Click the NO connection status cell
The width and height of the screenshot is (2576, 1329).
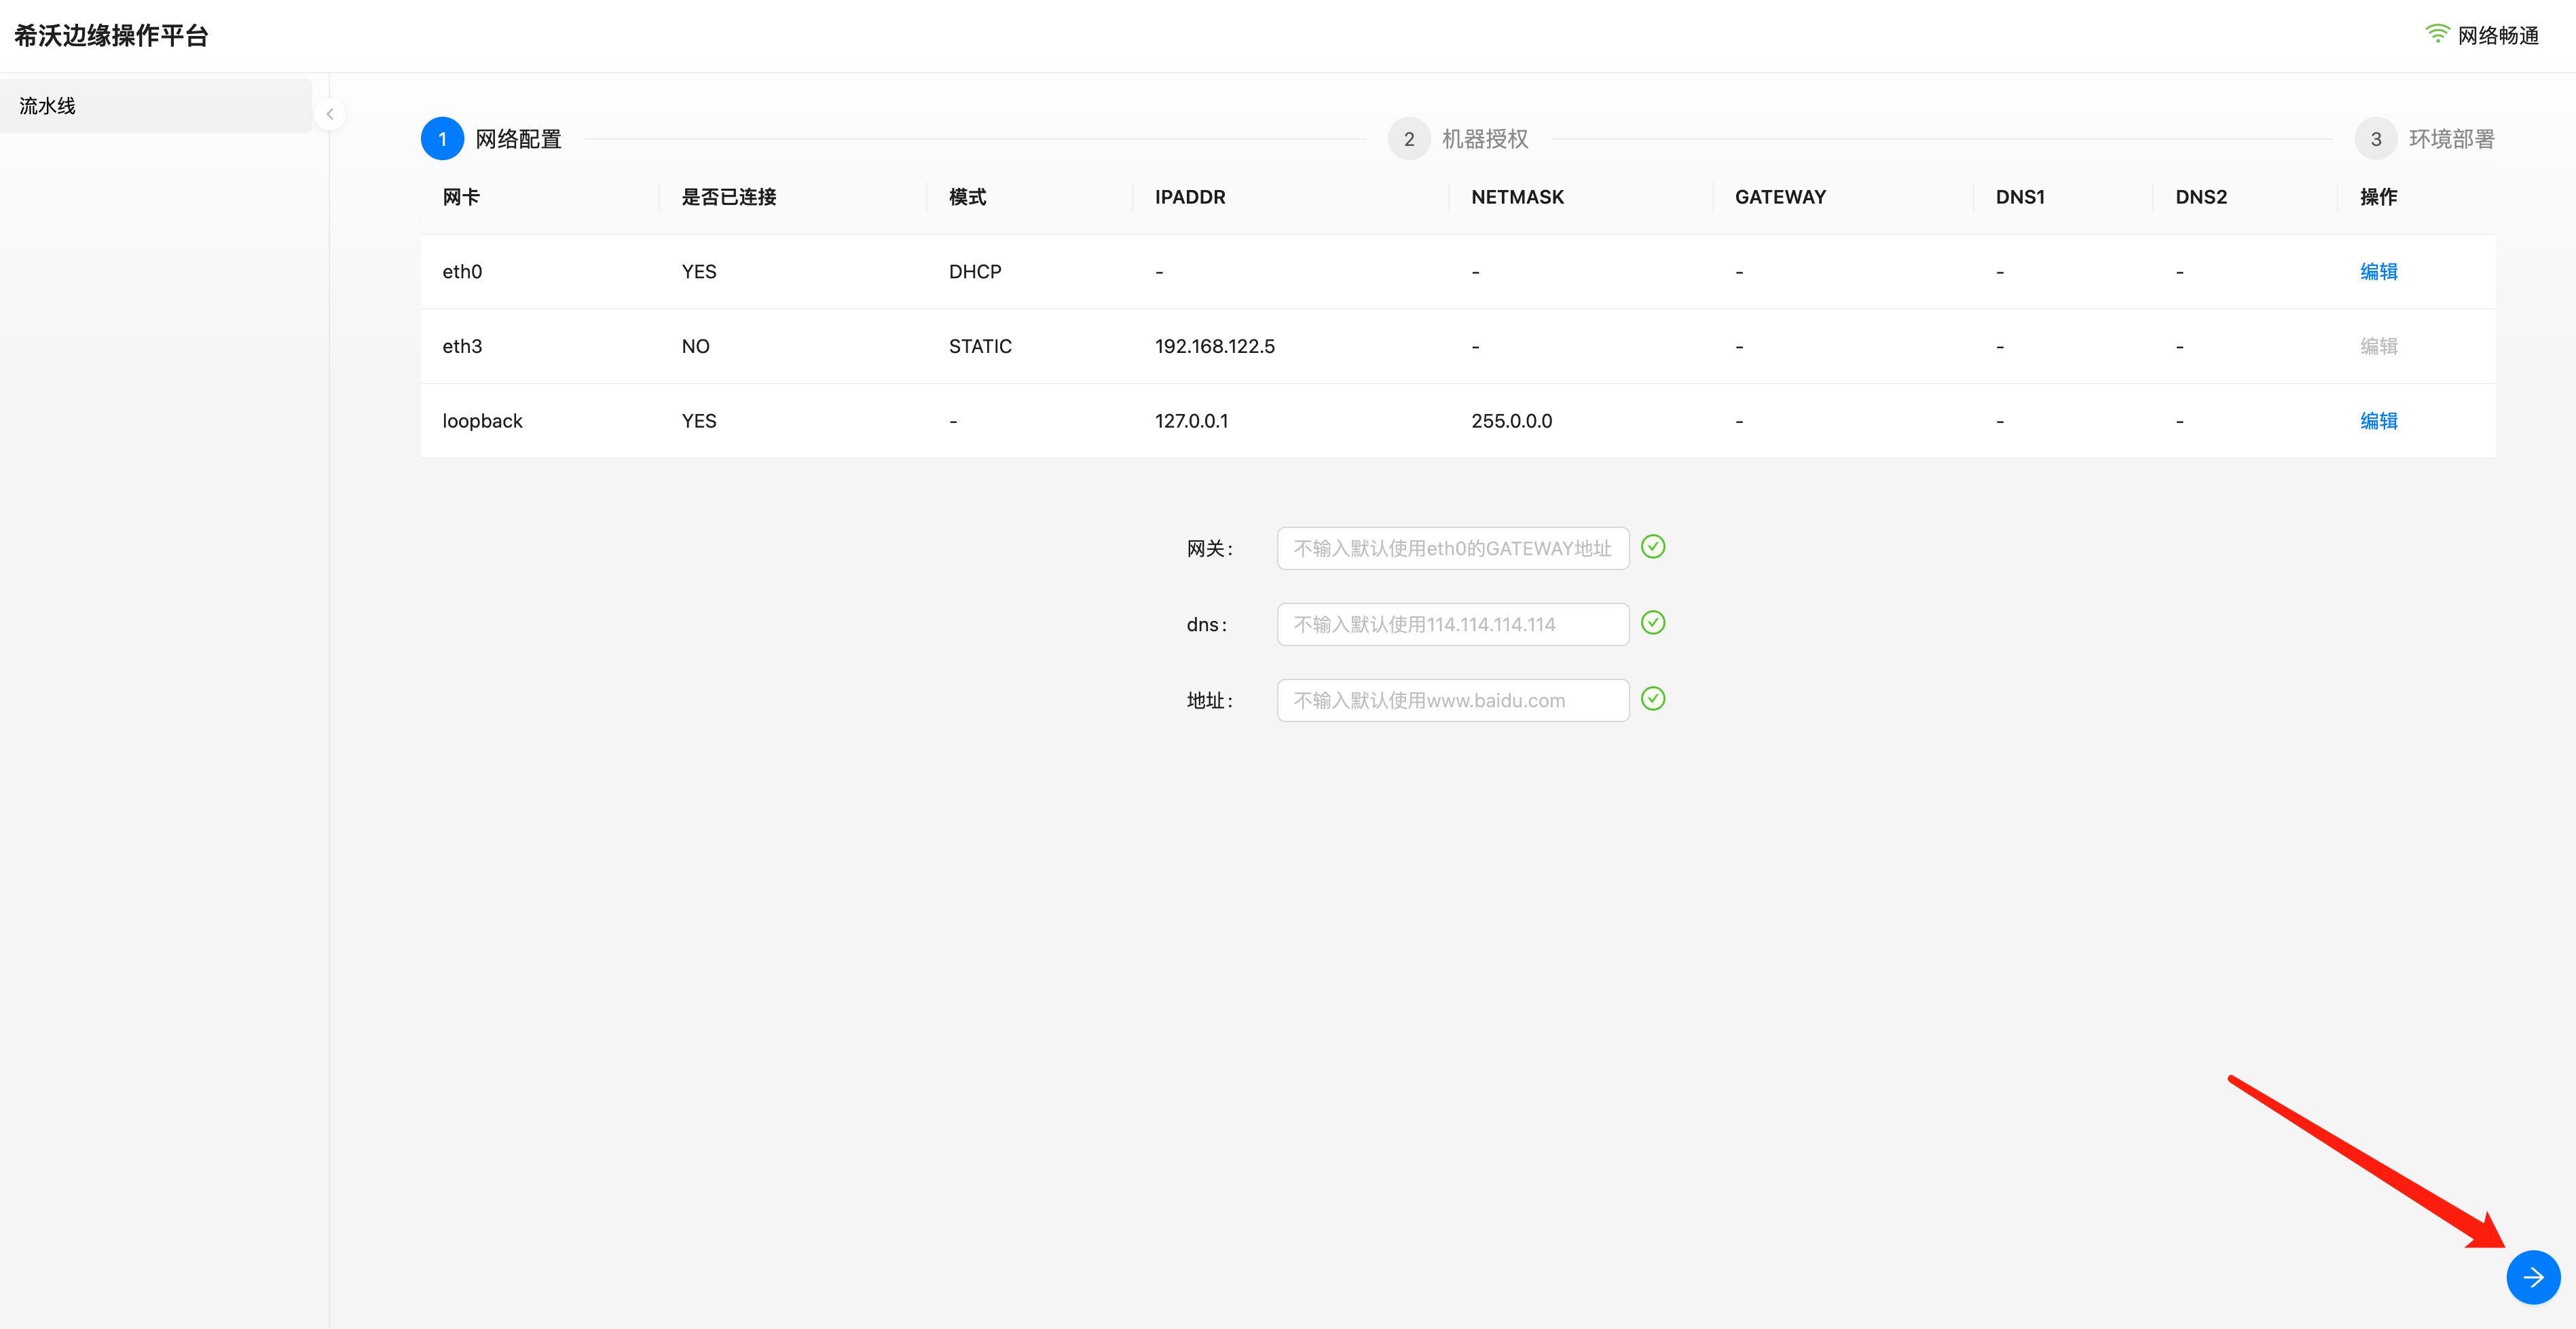pyautogui.click(x=695, y=346)
